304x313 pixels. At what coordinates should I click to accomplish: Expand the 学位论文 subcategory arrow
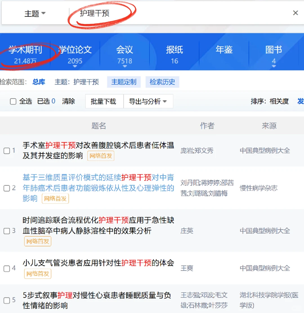tap(75, 67)
